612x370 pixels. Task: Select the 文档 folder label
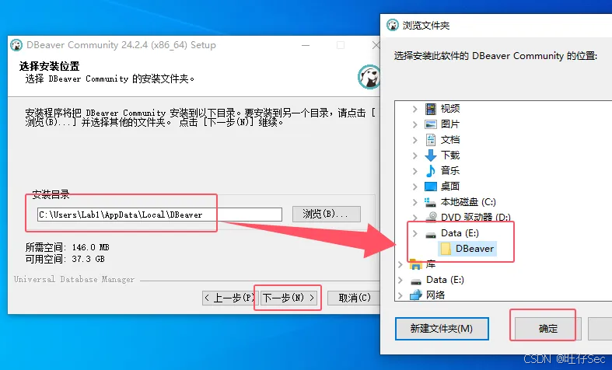[x=450, y=140]
